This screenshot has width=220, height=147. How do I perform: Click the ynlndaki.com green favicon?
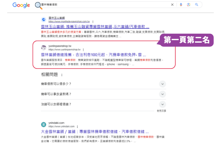tap(44, 125)
